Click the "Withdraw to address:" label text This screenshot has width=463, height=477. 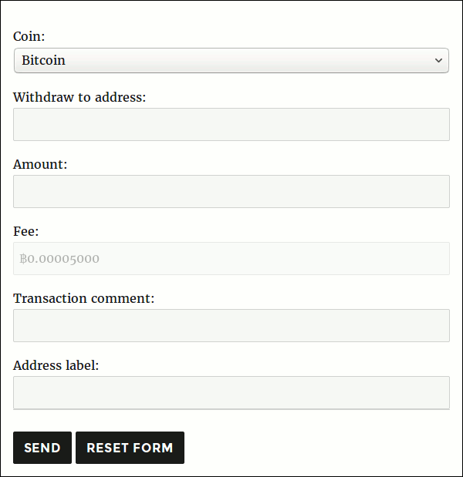click(x=79, y=97)
